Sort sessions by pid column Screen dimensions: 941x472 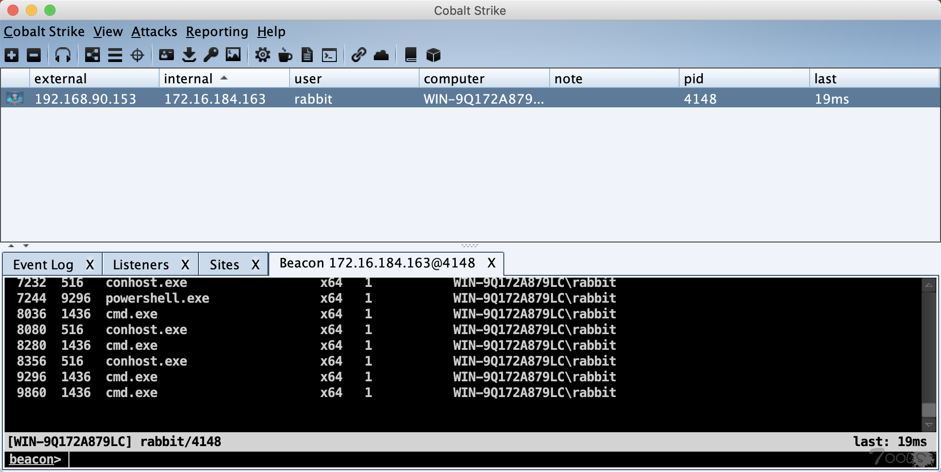744,79
